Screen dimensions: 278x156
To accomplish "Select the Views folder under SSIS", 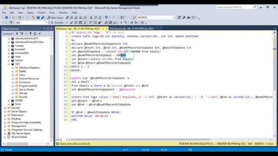I will [22, 75].
